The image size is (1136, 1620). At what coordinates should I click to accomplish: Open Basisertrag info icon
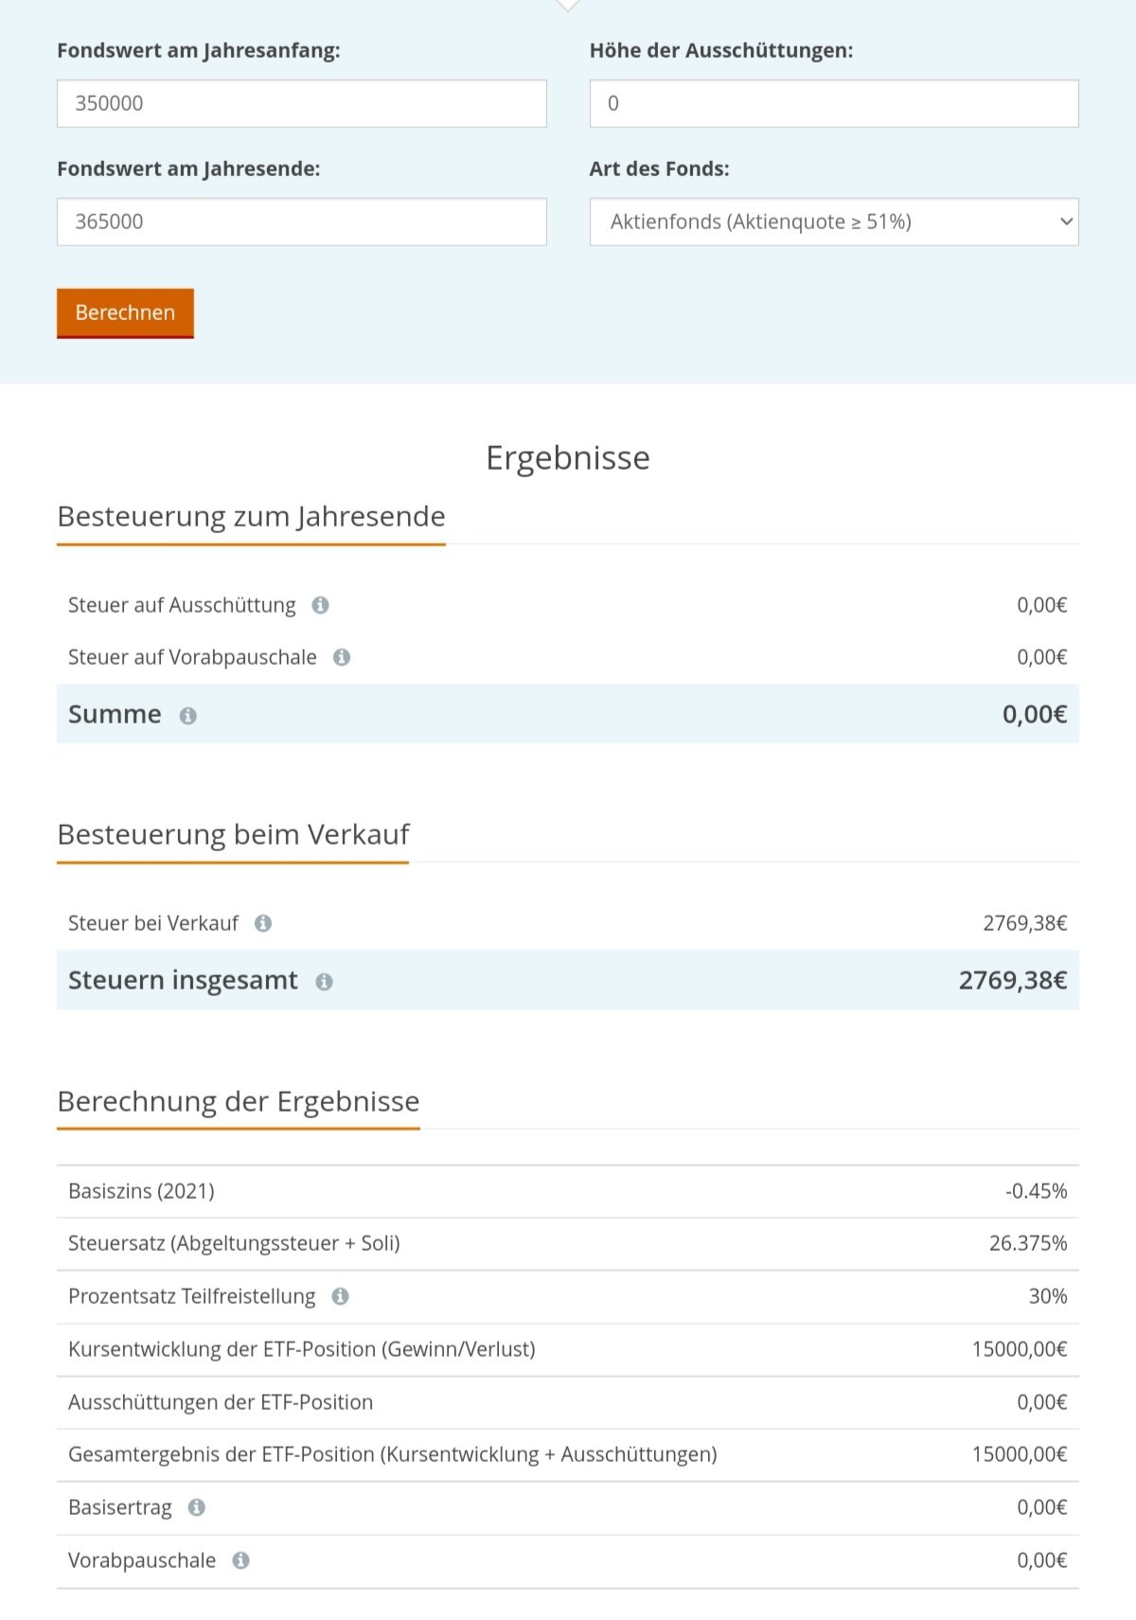click(196, 1507)
